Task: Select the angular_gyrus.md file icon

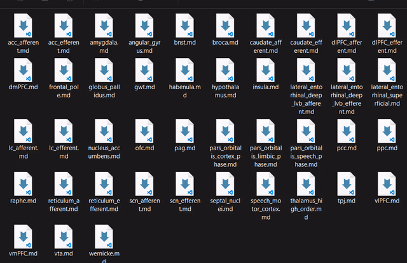Action: [144, 25]
